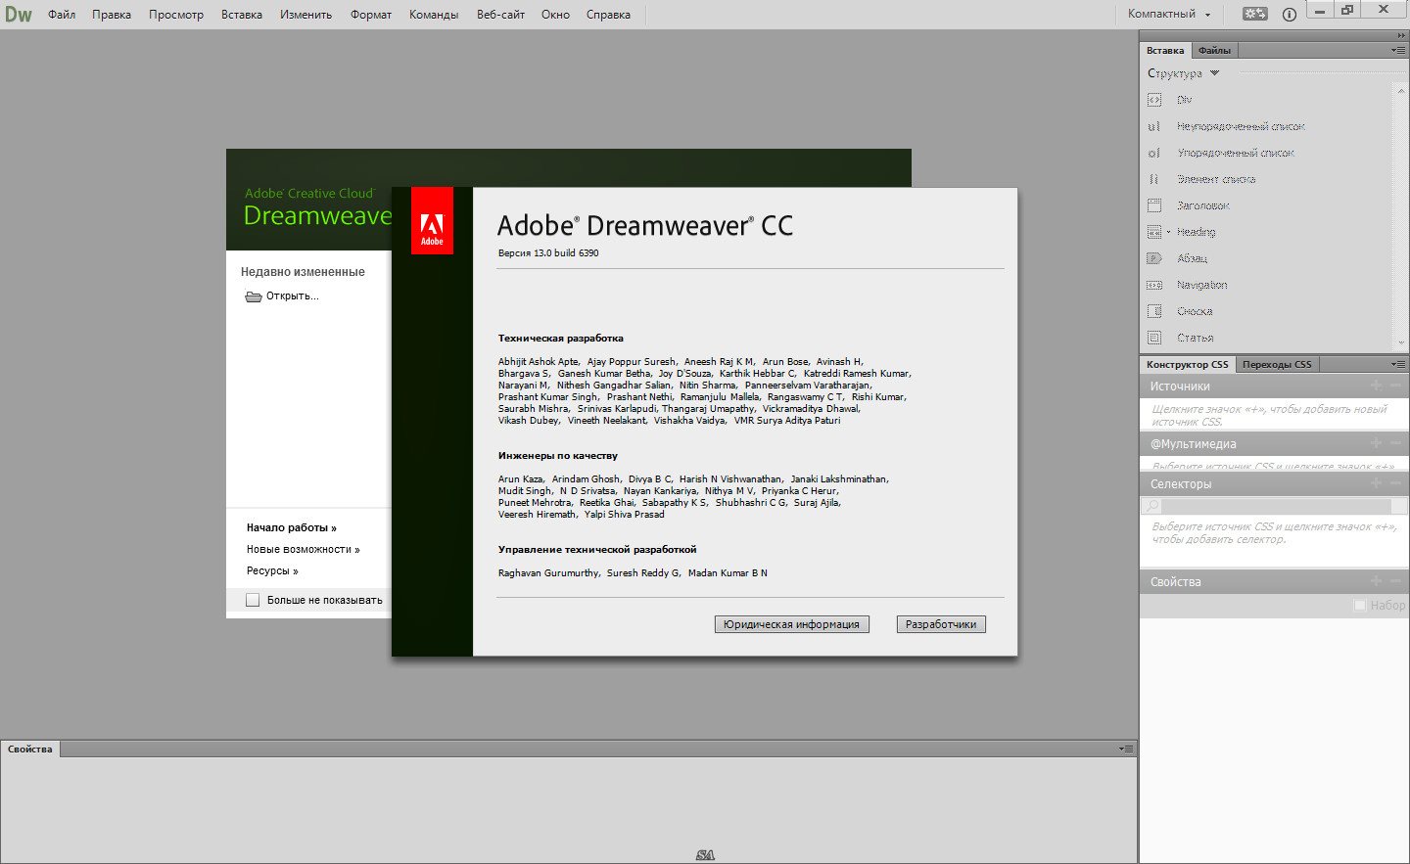The width and height of the screenshot is (1410, 864).
Task: Open the Команды menu
Action: [434, 15]
